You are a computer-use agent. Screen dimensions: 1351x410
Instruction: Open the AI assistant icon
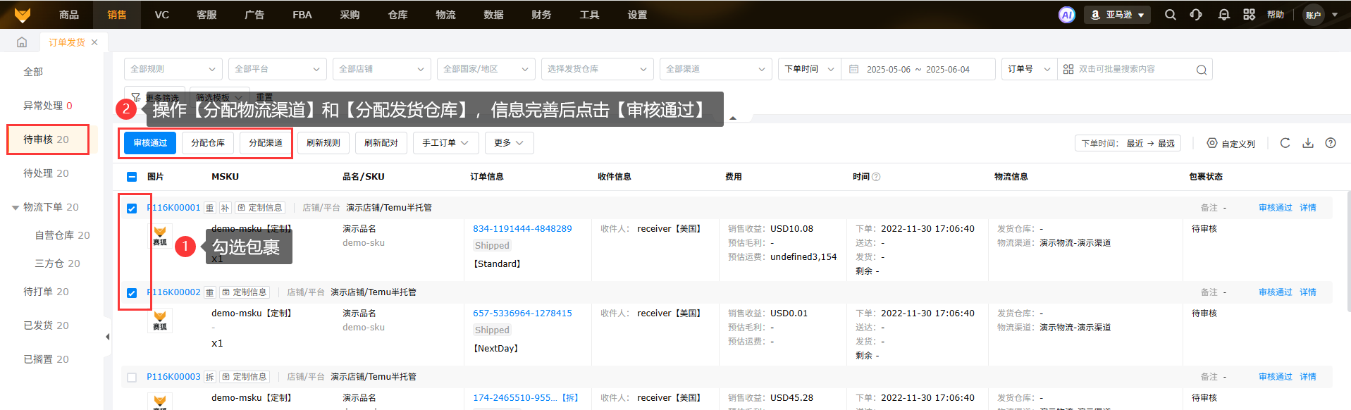(x=1067, y=15)
